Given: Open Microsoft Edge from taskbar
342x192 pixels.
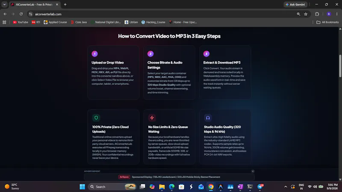Looking at the screenshot, I should click(x=172, y=187).
